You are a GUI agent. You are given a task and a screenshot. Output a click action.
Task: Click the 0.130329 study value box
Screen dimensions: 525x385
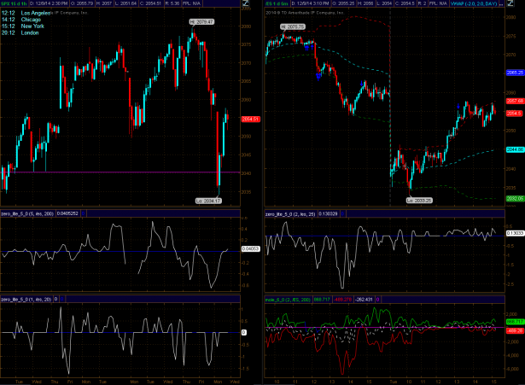[x=328, y=213]
